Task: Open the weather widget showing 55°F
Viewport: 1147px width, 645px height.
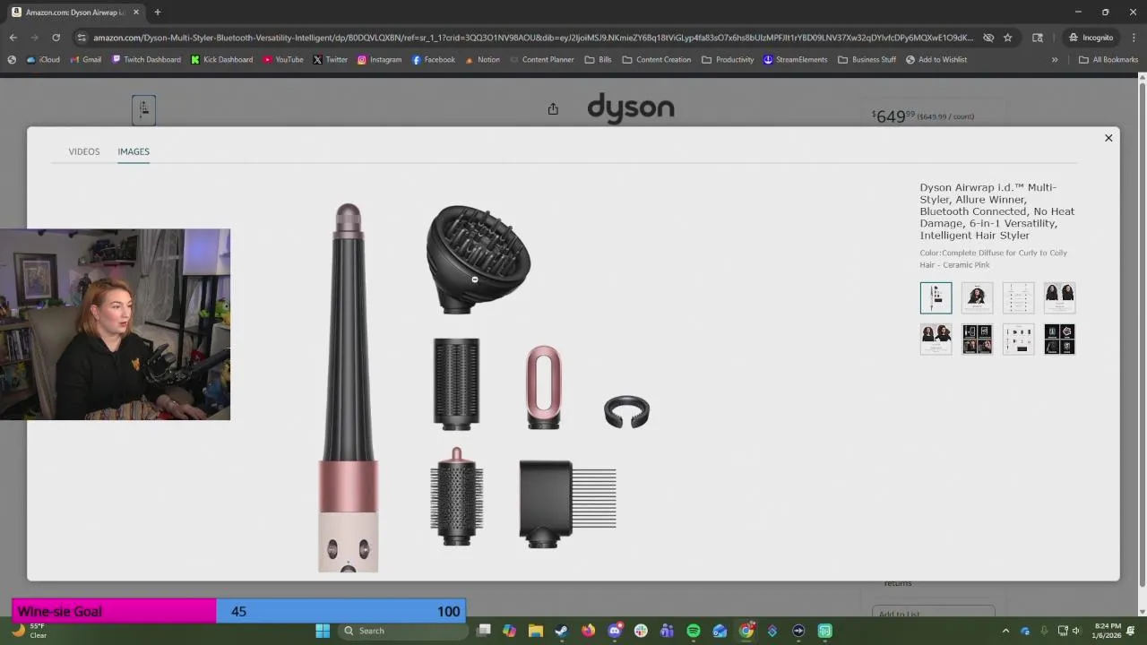Action: tap(29, 631)
